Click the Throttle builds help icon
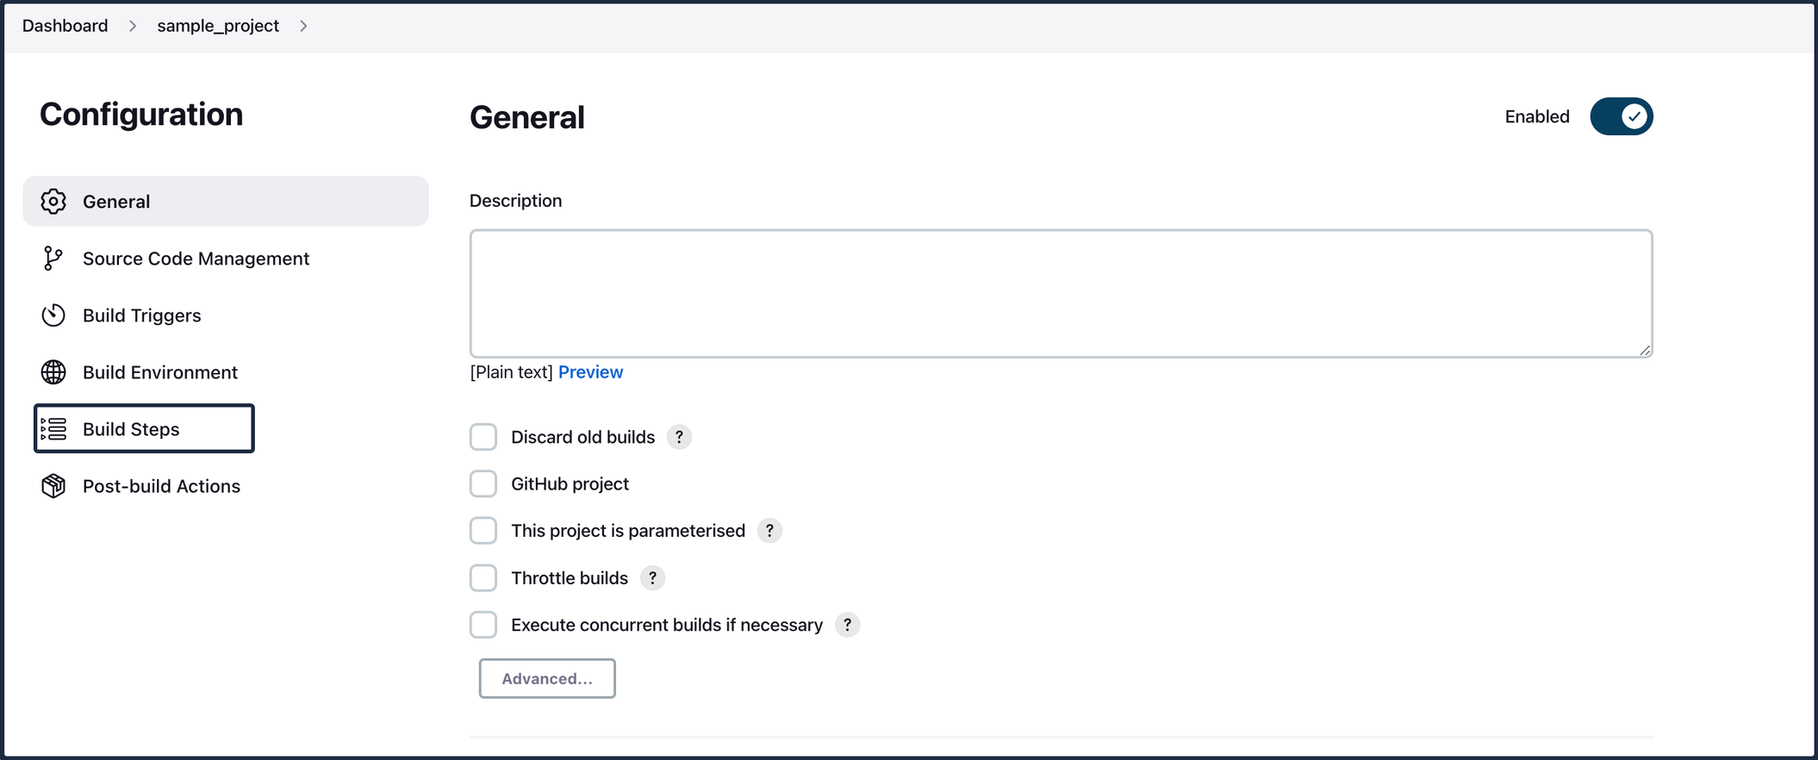This screenshot has height=760, width=1818. click(652, 578)
